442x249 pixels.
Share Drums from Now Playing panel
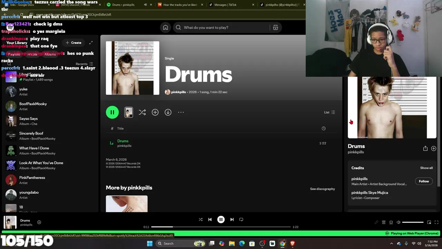click(425, 148)
